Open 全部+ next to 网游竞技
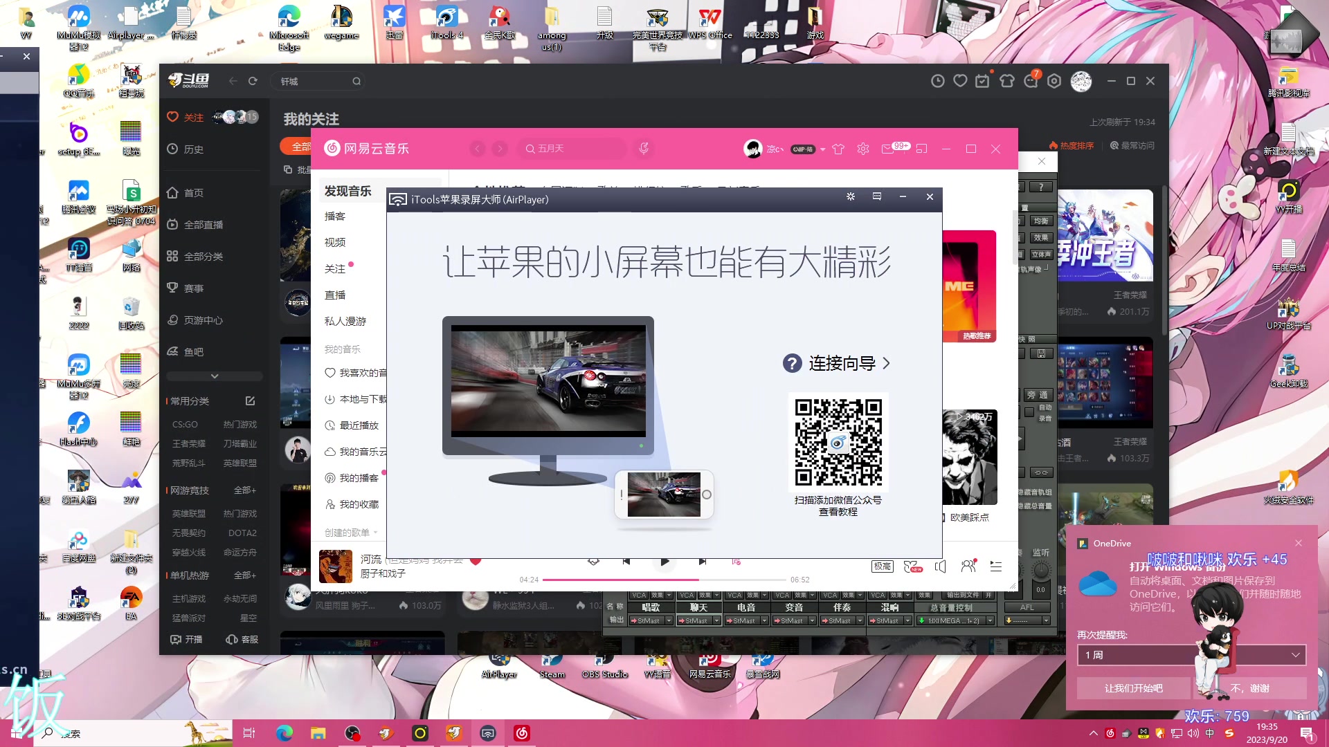1329x747 pixels. point(245,490)
